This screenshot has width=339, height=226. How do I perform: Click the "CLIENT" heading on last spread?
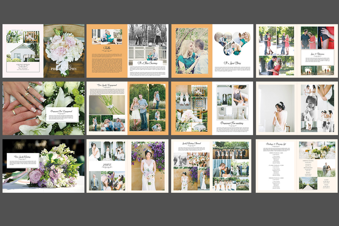tap(326, 180)
